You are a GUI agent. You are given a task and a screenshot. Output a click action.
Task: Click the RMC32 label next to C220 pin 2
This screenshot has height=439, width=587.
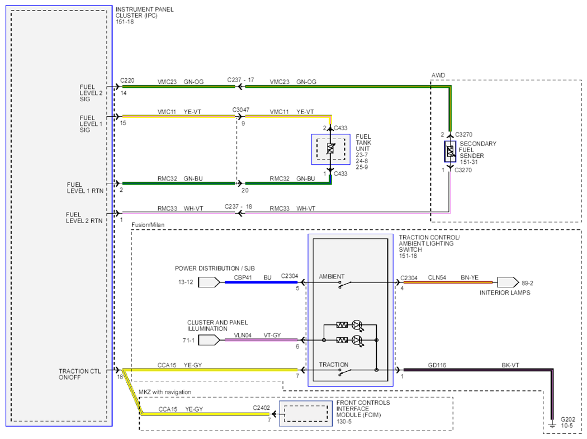click(167, 178)
